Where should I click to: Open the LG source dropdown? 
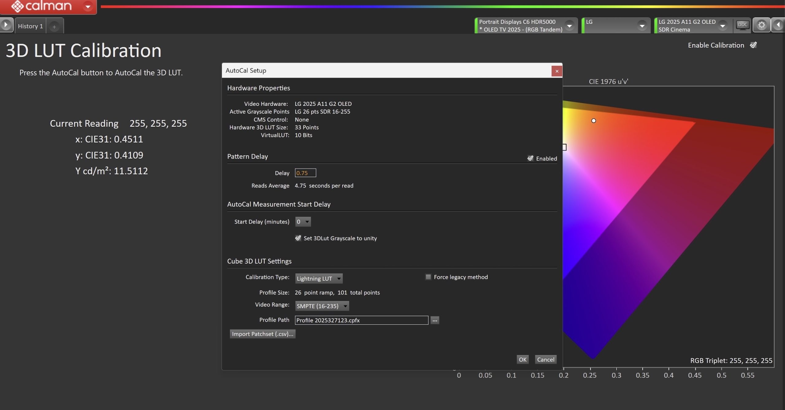click(x=642, y=26)
